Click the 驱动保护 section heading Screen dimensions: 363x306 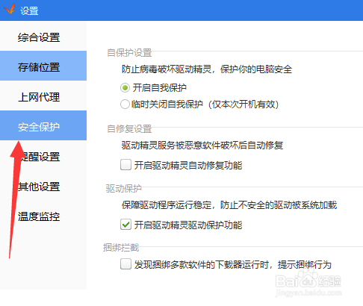124,188
